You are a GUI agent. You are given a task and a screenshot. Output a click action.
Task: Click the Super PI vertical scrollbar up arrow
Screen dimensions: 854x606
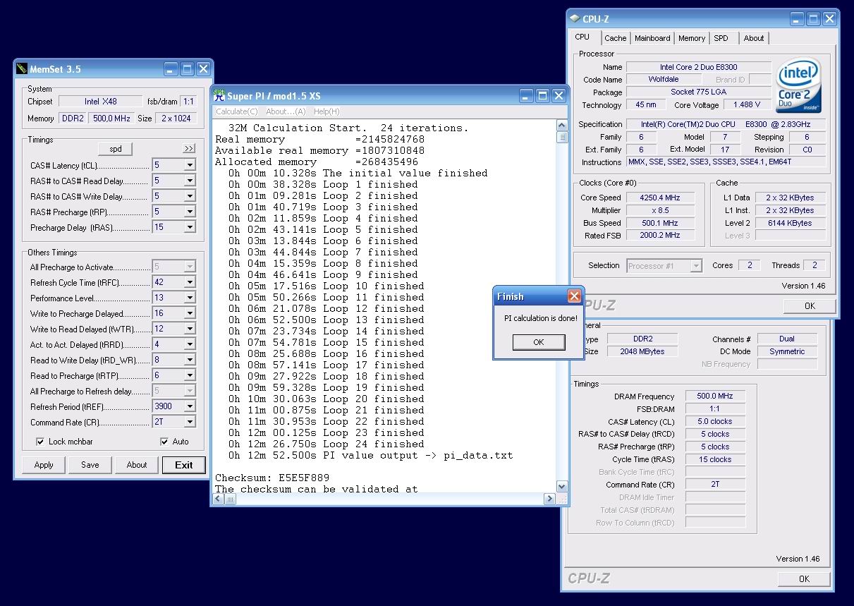click(562, 126)
